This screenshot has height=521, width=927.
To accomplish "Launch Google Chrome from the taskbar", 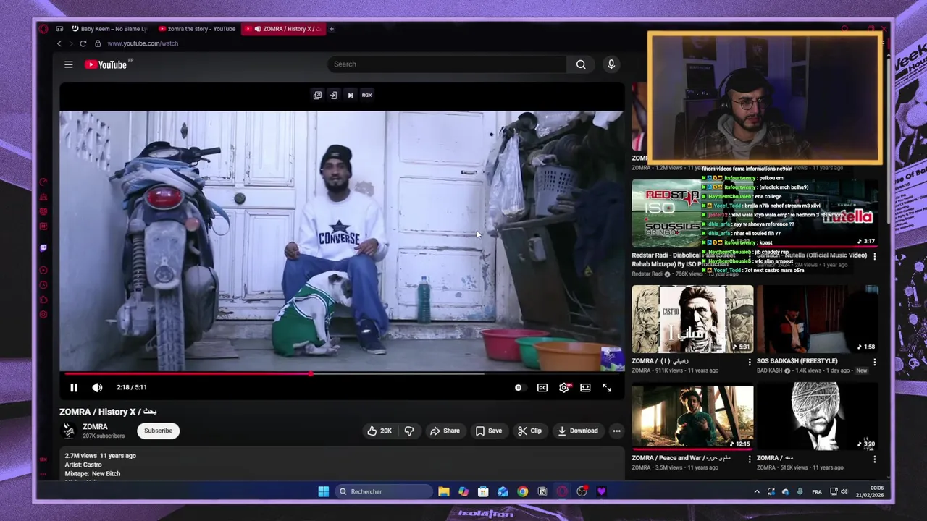I will click(x=522, y=492).
